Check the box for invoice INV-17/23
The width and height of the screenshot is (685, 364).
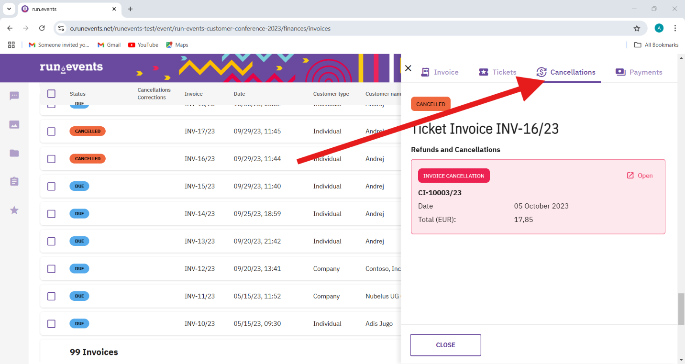52,132
